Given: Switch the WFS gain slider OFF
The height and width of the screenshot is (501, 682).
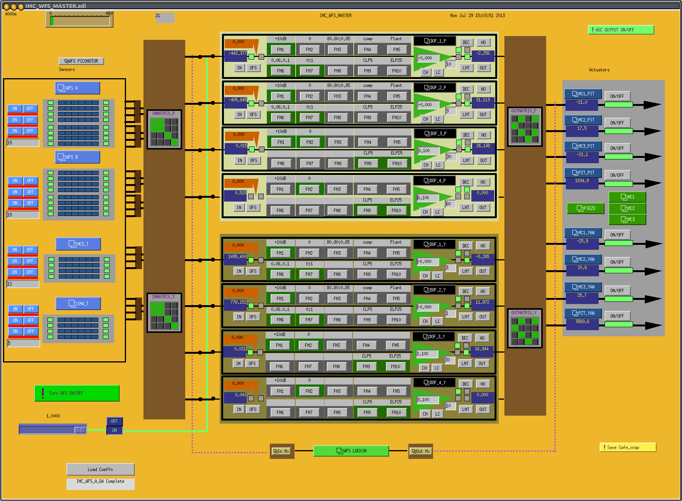Looking at the screenshot, I should tap(114, 421).
